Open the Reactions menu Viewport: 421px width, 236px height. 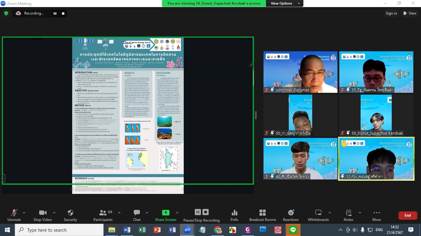click(x=291, y=215)
